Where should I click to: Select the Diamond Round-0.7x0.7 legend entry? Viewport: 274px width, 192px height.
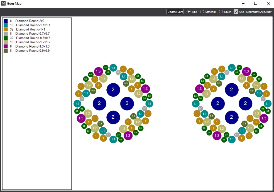click(32, 34)
